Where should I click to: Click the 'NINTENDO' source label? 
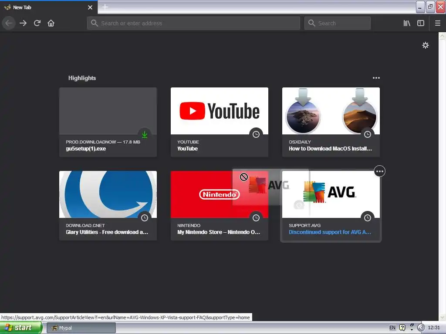189,225
